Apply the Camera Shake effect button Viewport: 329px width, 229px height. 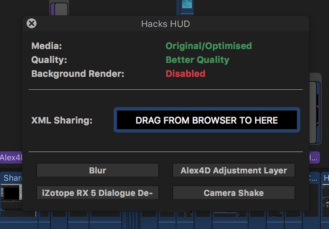tap(234, 193)
